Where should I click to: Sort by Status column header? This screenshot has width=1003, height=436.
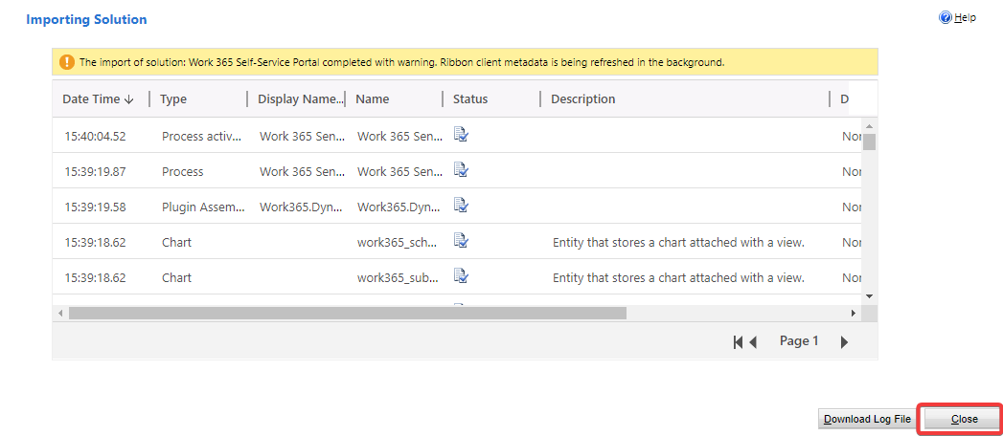point(470,98)
